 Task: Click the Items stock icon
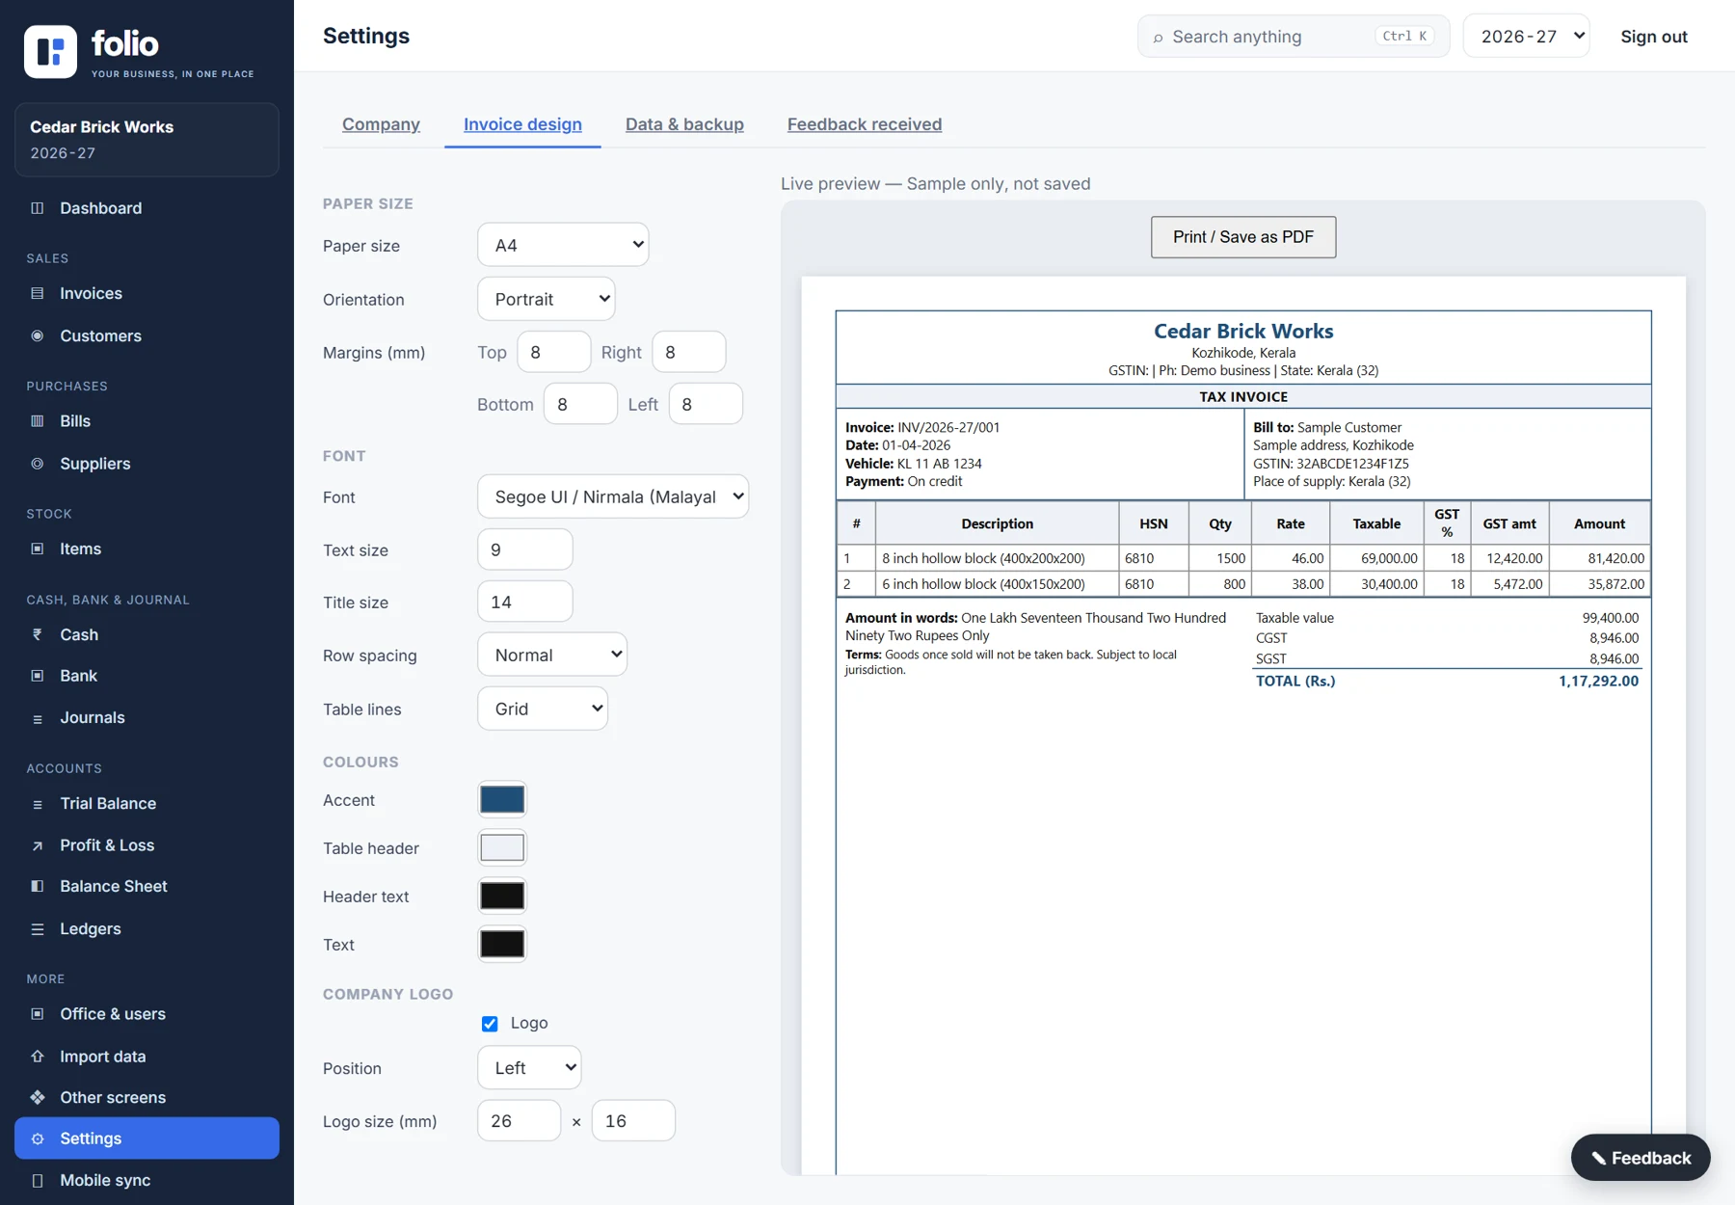[38, 549]
